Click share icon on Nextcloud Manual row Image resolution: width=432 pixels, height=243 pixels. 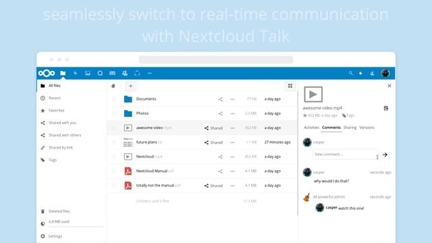[221, 171]
